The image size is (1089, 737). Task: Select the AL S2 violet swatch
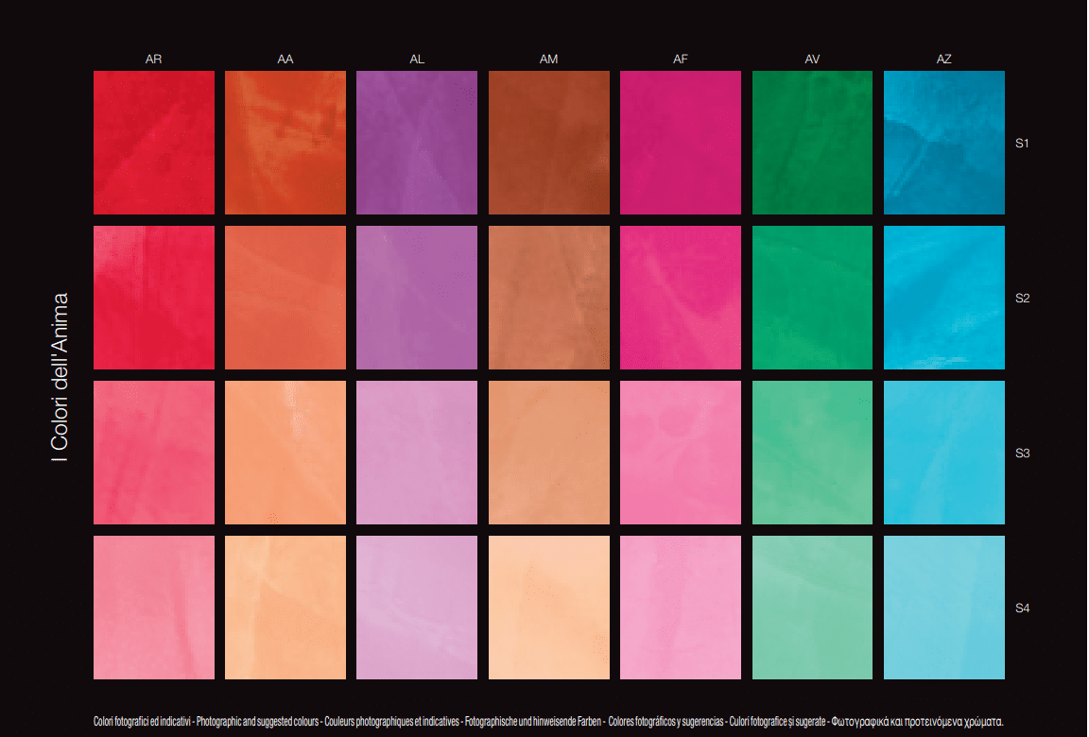(x=417, y=298)
